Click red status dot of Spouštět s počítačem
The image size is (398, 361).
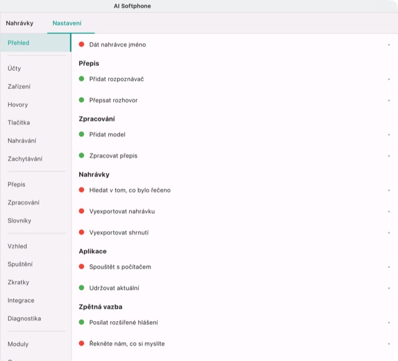[x=81, y=267]
